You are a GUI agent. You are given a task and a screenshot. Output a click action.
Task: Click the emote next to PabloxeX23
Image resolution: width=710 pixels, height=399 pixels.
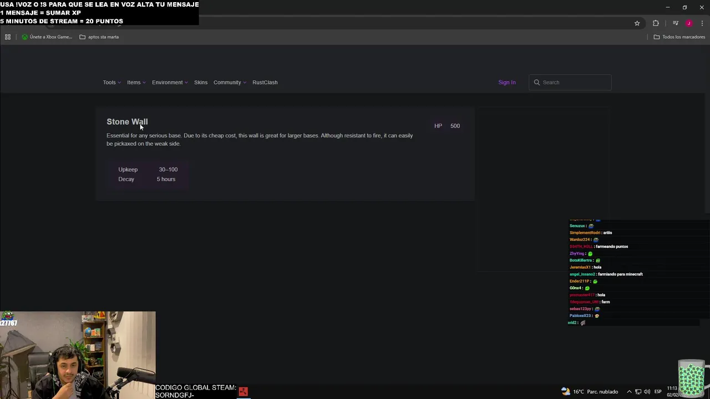click(x=597, y=316)
